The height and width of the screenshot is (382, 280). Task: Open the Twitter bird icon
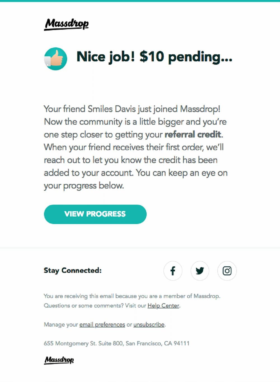(200, 271)
